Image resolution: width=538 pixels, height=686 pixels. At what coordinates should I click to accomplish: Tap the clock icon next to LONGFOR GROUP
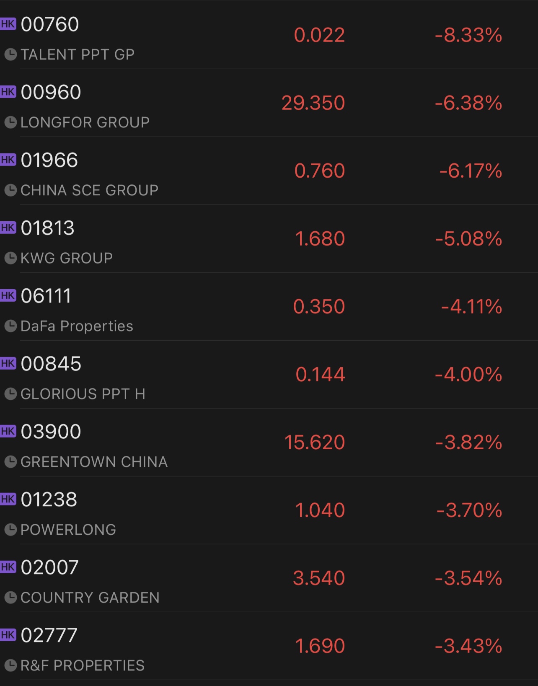coord(10,122)
